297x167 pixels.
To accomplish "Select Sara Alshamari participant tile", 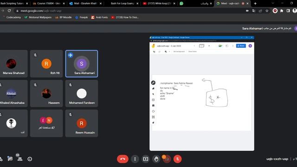I will (82, 64).
